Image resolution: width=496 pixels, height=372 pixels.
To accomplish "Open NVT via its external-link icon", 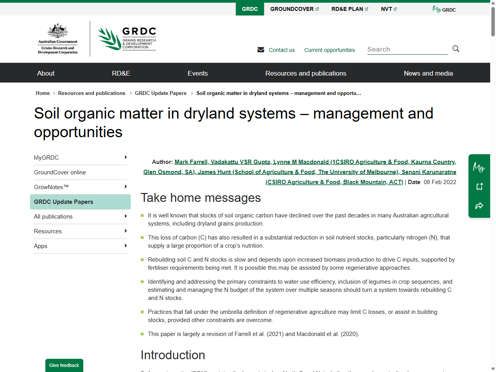I will (394, 9).
